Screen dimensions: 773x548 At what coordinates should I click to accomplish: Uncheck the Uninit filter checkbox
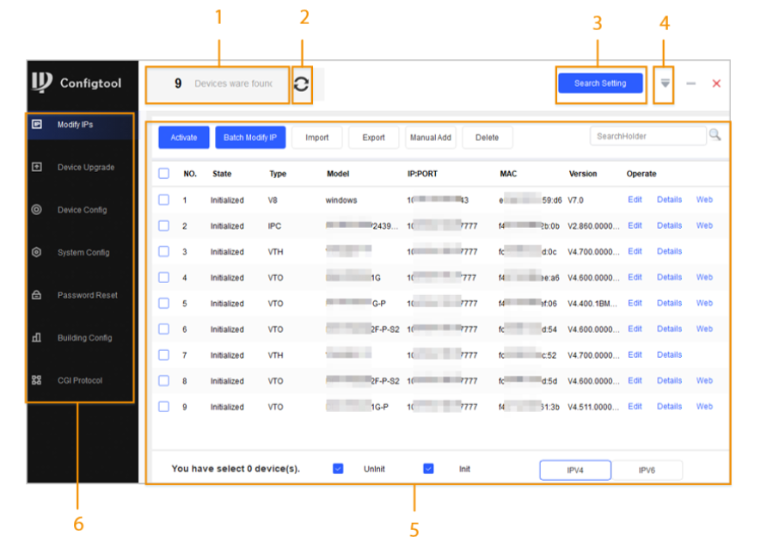pyautogui.click(x=338, y=469)
